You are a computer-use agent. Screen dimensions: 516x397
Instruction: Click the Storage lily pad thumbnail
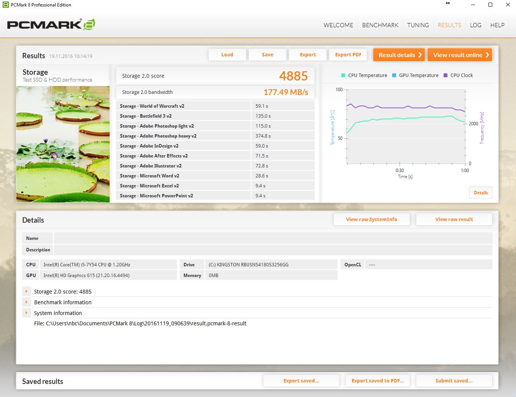pos(63,144)
